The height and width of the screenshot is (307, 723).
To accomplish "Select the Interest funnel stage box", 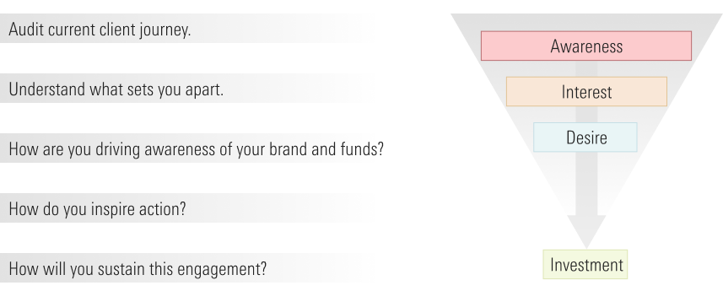I will [586, 92].
